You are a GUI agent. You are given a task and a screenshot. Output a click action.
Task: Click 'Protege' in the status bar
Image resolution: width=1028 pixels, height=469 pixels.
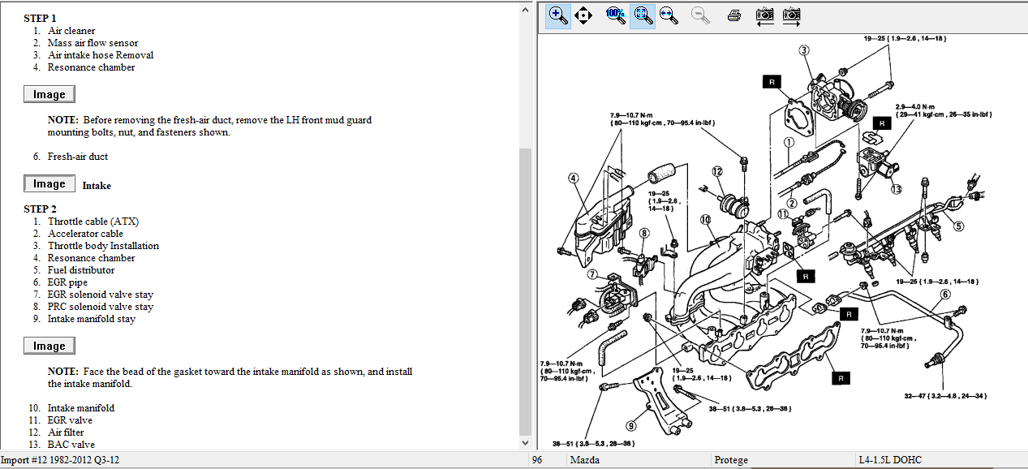[x=731, y=461]
